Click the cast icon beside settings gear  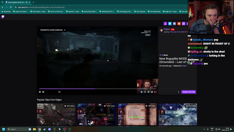click(x=145, y=92)
